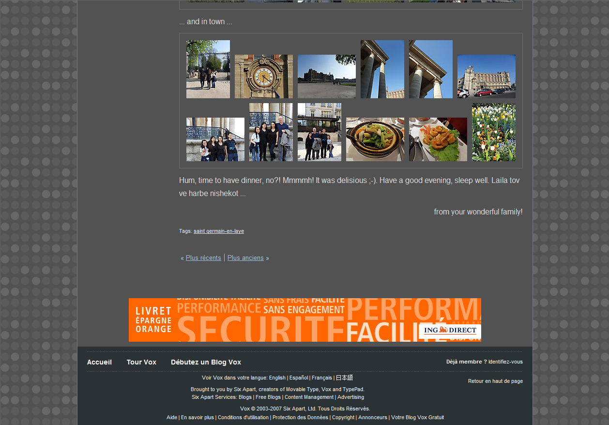View the fried shrimp on lettuce photo

pyautogui.click(x=438, y=139)
